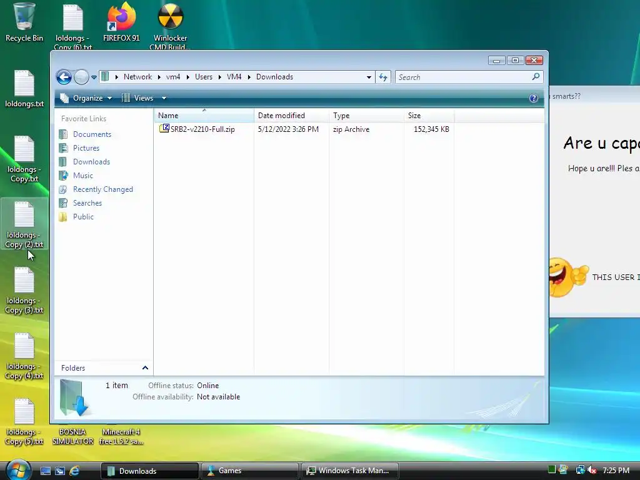
Task: Select Users in the address breadcrumb
Action: pyautogui.click(x=203, y=77)
